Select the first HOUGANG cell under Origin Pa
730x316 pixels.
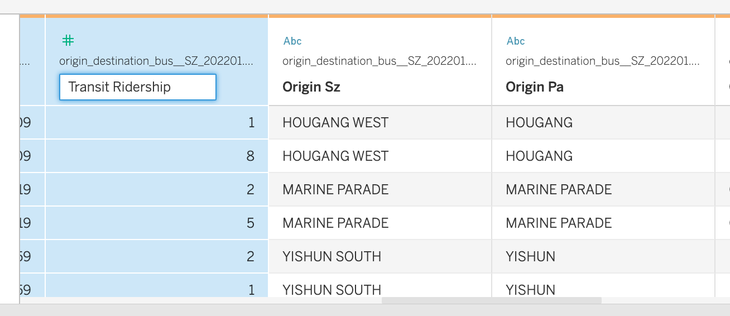(x=539, y=122)
